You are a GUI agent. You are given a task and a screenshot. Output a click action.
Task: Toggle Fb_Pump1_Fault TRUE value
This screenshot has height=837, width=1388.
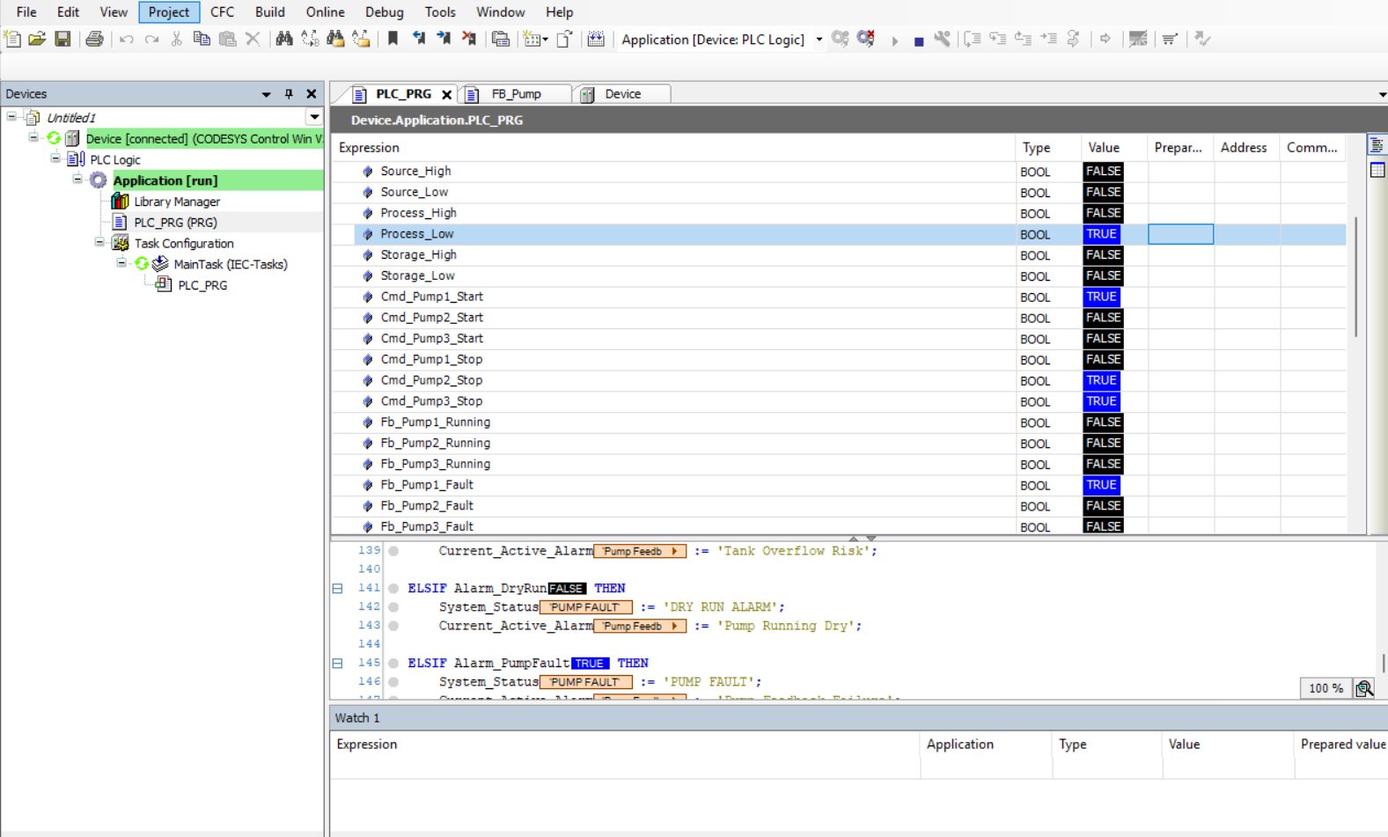click(1101, 485)
